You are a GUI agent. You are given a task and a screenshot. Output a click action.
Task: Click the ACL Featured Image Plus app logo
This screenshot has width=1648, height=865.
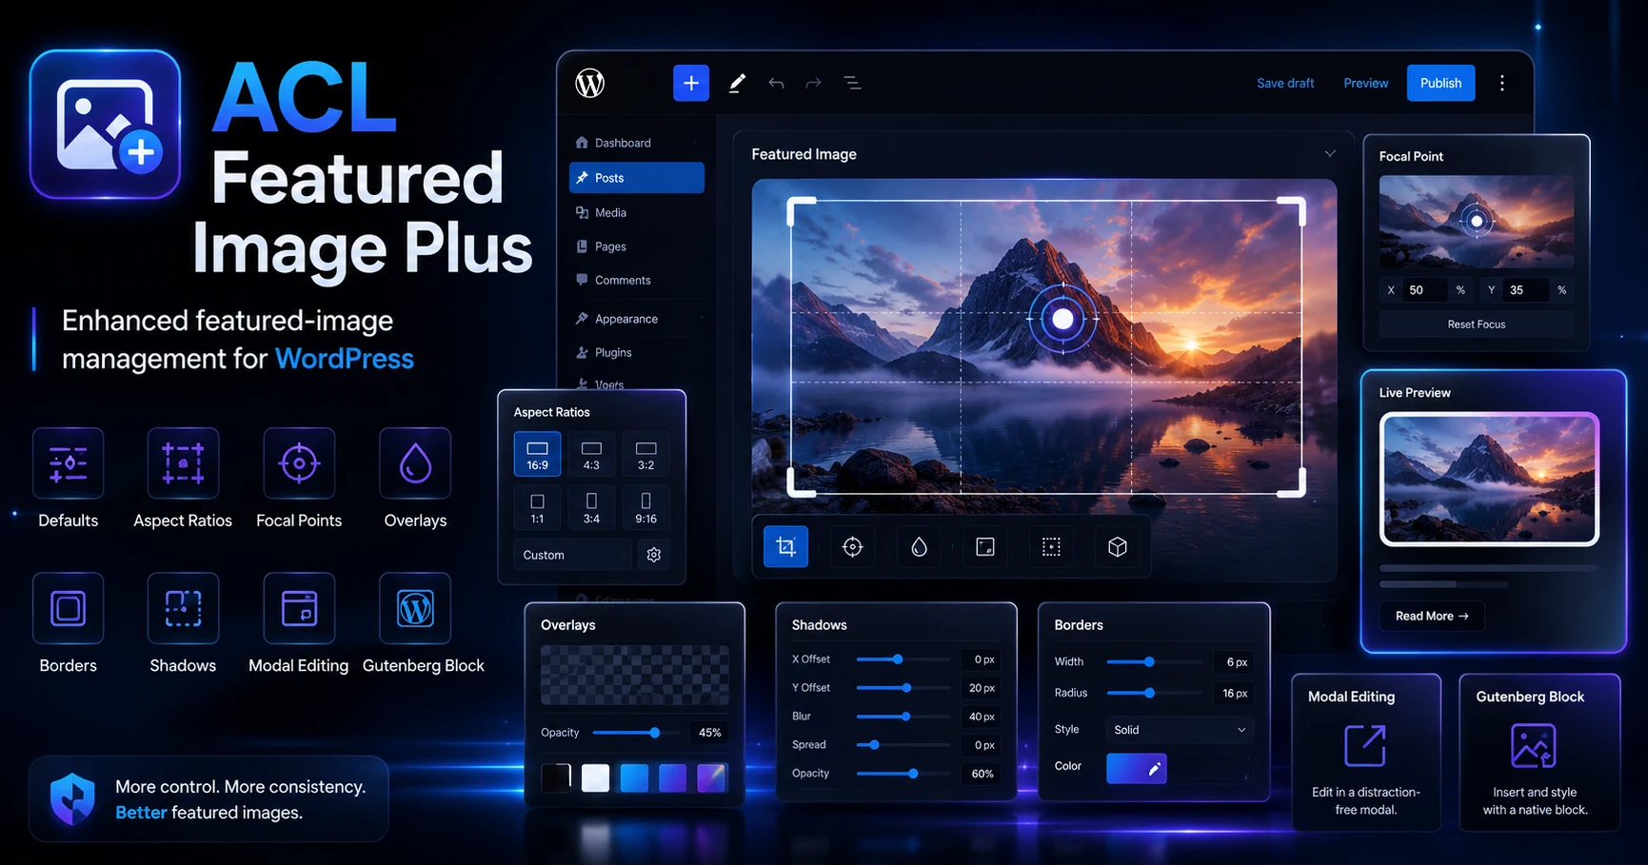105,125
